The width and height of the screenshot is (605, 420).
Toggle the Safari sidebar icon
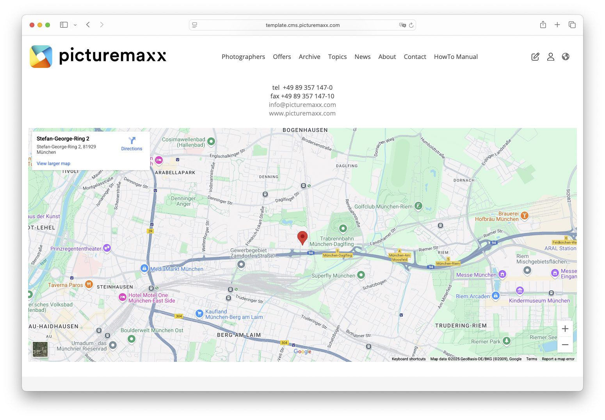point(64,25)
